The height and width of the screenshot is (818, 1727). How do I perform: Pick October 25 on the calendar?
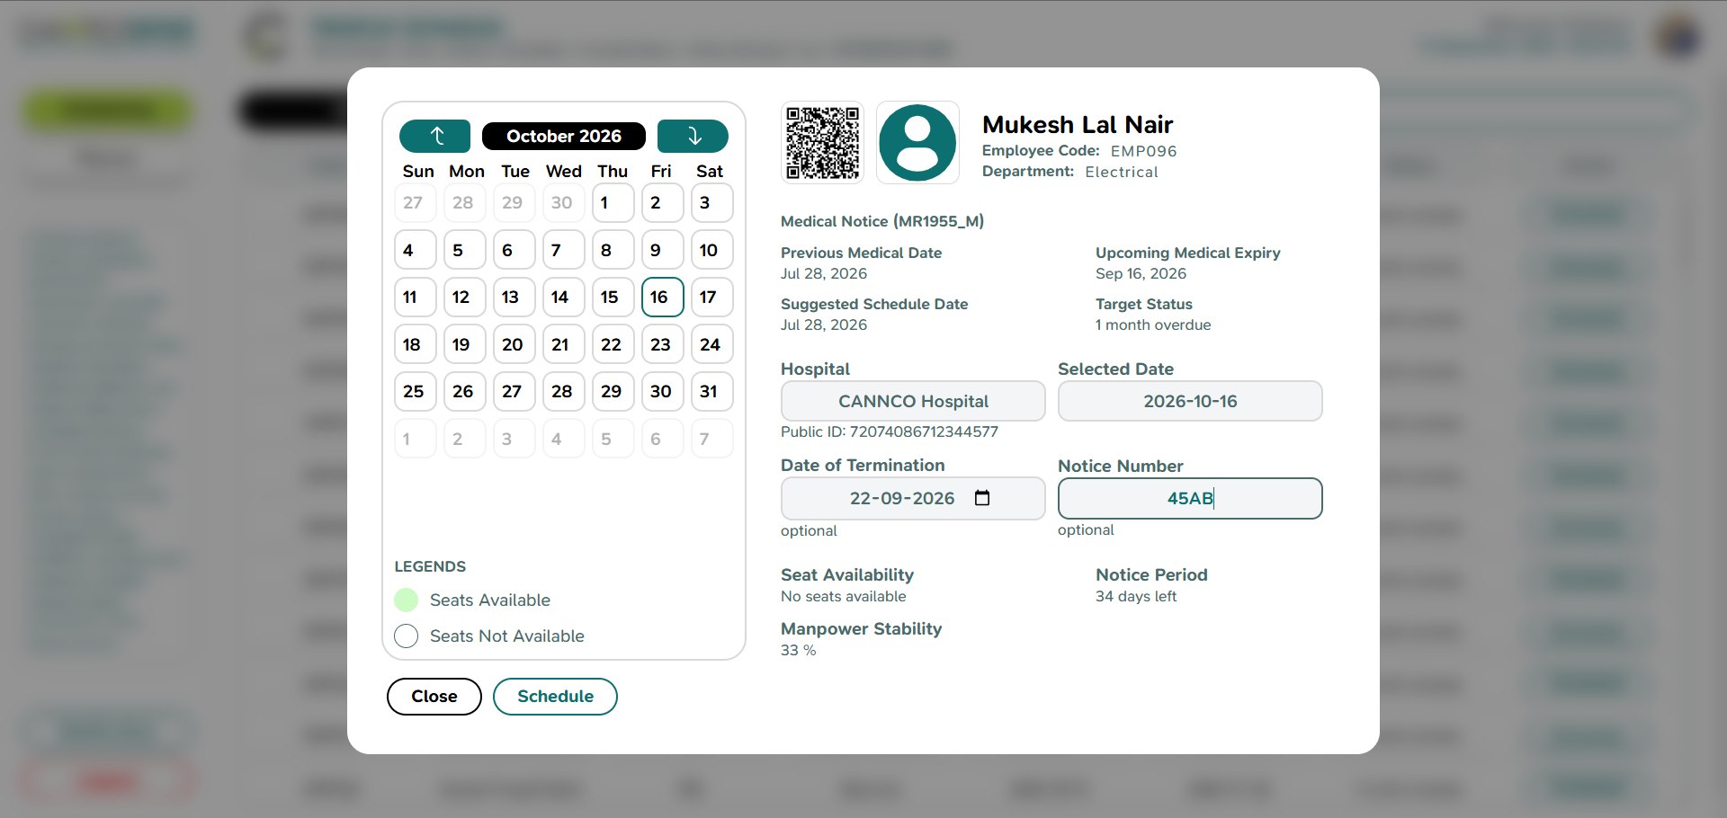416,391
